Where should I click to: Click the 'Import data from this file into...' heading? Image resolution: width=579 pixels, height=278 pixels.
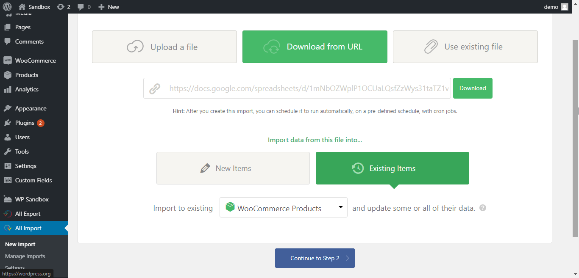click(x=315, y=140)
